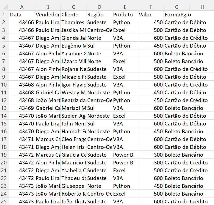Image resolution: width=214 pixels, height=205 pixels.
Task: Select column A header
Action: [x=22, y=7]
